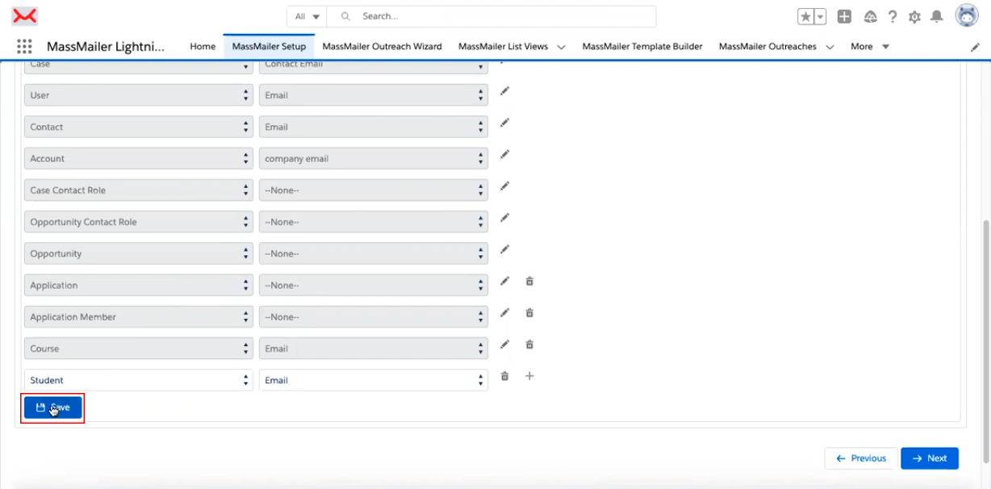Edit the Opportunity Contact Role row
Screen dimensions: 991x489
pos(504,217)
